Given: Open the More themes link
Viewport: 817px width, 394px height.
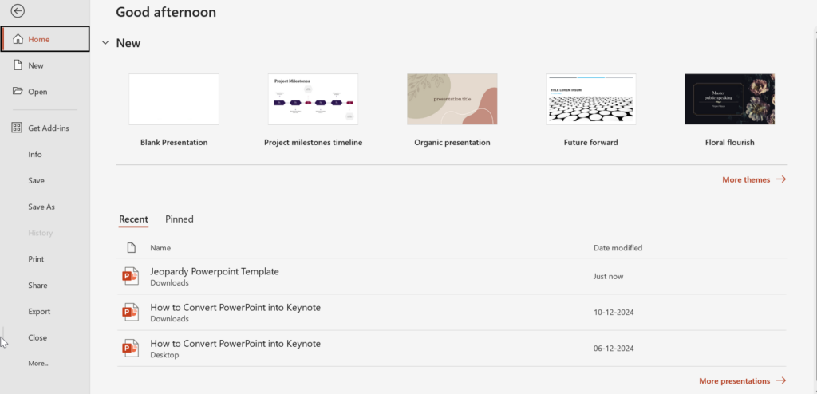Looking at the screenshot, I should pyautogui.click(x=753, y=180).
